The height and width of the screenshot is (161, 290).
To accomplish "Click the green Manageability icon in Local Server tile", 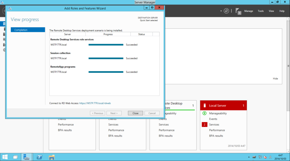I will (x=204, y=113).
